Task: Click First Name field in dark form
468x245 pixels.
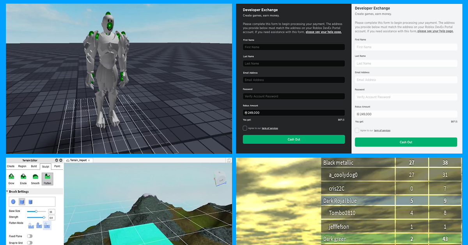Action: tap(294, 47)
